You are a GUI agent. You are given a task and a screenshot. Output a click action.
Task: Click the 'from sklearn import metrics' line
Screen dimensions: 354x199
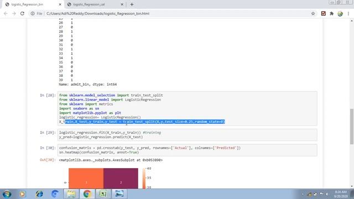tap(86, 104)
